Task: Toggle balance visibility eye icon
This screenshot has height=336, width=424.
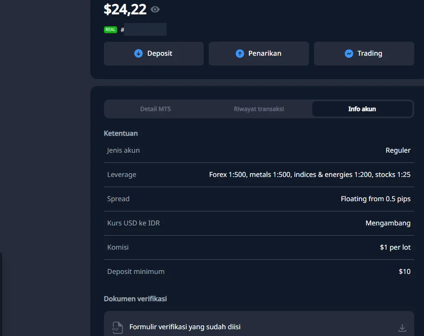Action: [x=155, y=9]
